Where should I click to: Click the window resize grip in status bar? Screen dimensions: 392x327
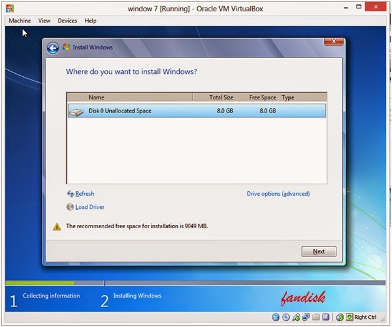(x=383, y=319)
